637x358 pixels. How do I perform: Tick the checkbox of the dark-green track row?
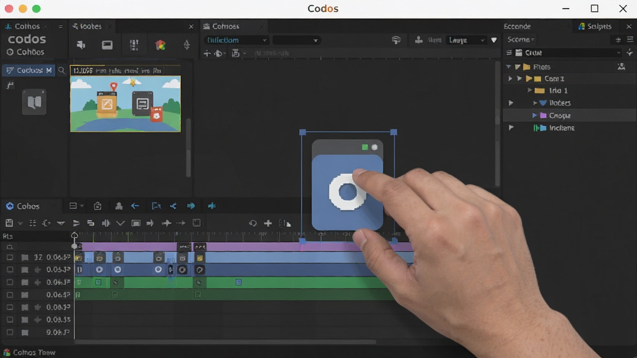coord(10,295)
